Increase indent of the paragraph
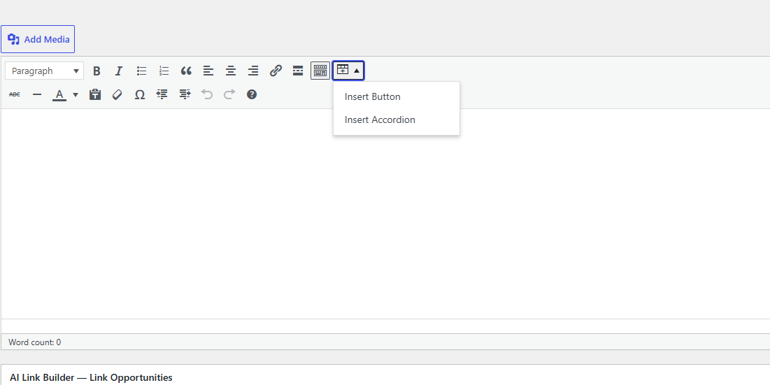The image size is (770, 385). click(185, 94)
